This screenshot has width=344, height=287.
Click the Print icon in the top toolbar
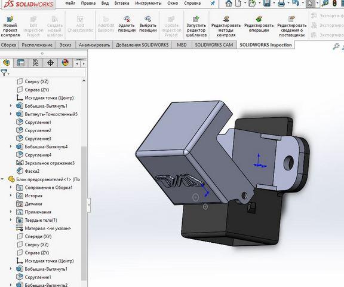pos(281,3)
